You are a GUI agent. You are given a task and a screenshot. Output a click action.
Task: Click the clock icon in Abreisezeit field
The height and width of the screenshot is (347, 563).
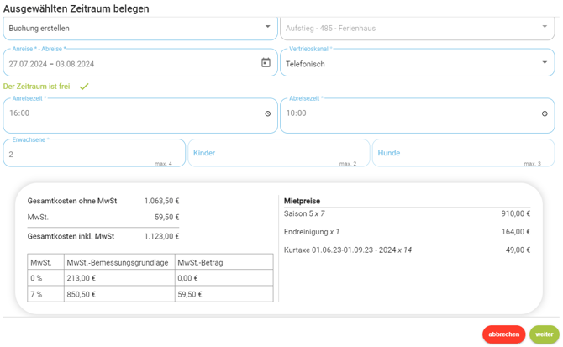click(x=545, y=113)
